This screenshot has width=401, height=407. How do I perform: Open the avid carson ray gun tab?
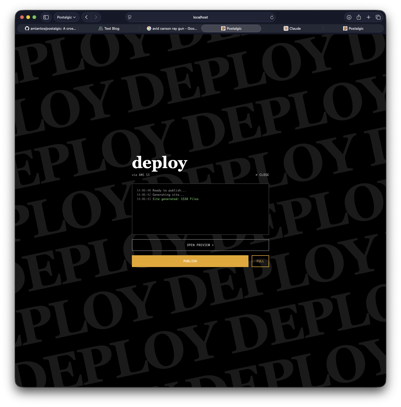[x=172, y=28]
